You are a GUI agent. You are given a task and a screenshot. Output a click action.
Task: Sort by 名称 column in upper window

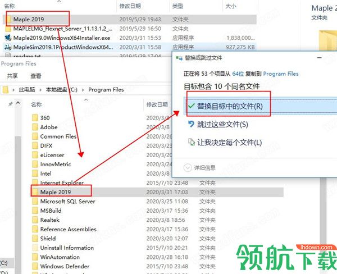(9, 6)
